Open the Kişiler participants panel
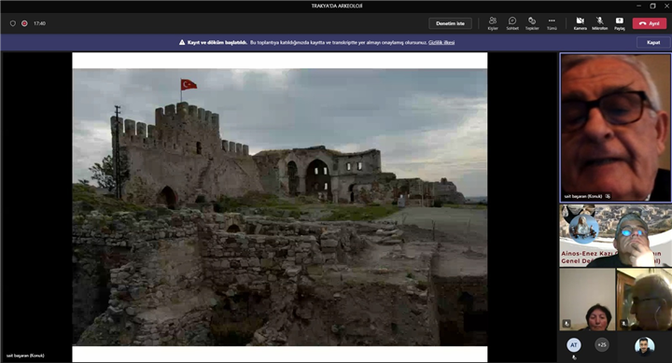Image resolution: width=672 pixels, height=363 pixels. (x=493, y=23)
